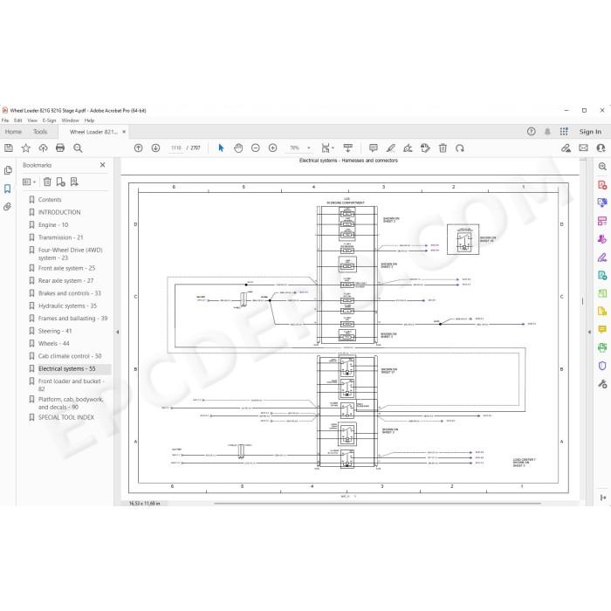Toggle the Bookmarks panel icon in left rail
The height and width of the screenshot is (611, 611).
[7, 189]
